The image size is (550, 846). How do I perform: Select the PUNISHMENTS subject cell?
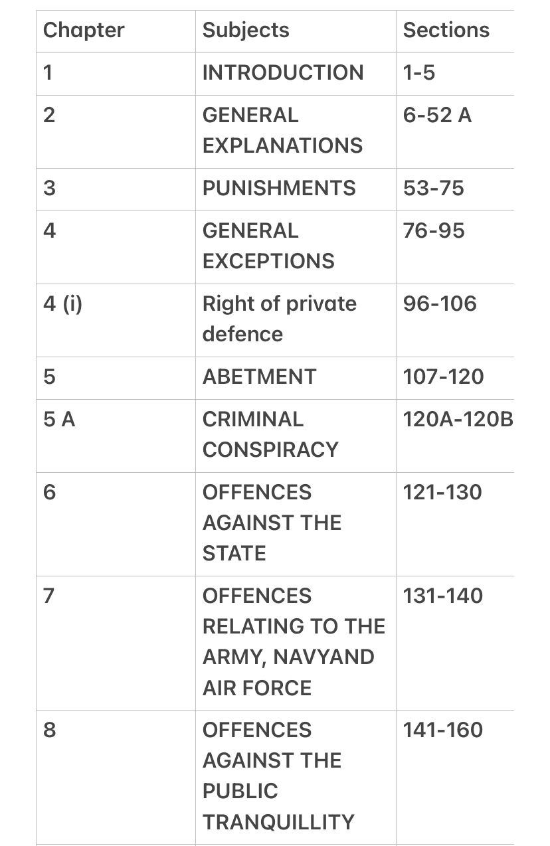pyautogui.click(x=279, y=189)
